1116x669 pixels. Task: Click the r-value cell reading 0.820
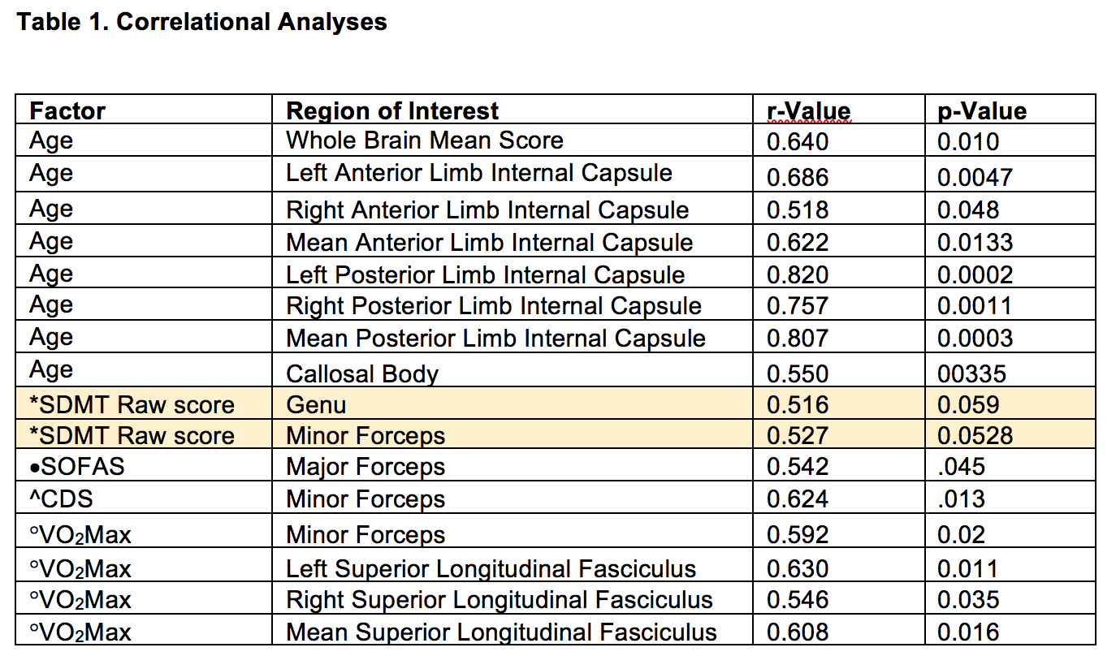[797, 274]
